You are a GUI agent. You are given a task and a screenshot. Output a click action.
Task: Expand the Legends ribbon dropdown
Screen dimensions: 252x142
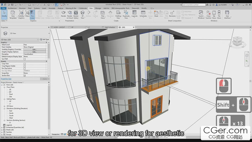tap(134, 15)
